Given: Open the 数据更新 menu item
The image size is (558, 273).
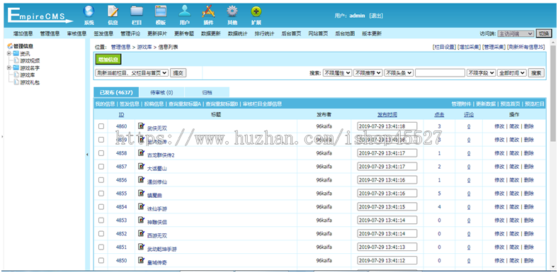Looking at the screenshot, I should [211, 33].
